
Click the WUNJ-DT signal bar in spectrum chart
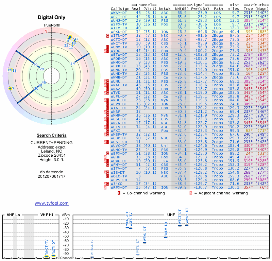(127, 228)
